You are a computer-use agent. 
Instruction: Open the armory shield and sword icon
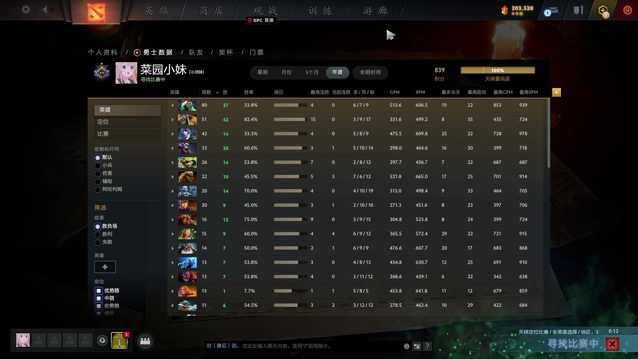(578, 10)
